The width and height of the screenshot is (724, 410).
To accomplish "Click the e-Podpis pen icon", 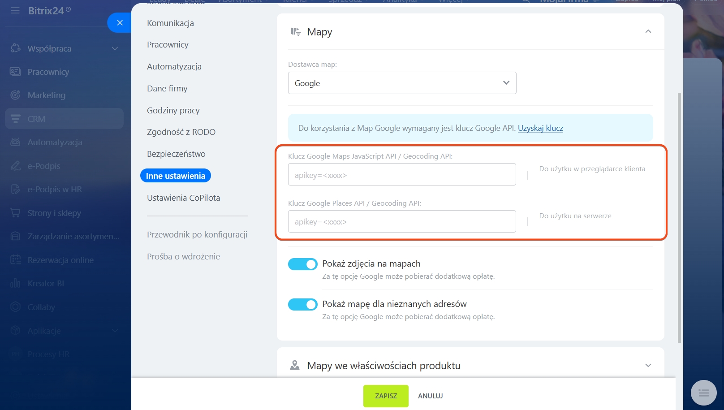I will (x=16, y=166).
